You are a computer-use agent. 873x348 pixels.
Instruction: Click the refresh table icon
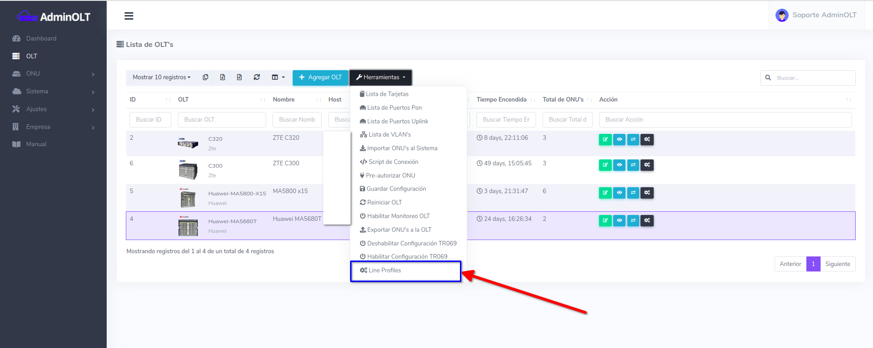pos(257,77)
